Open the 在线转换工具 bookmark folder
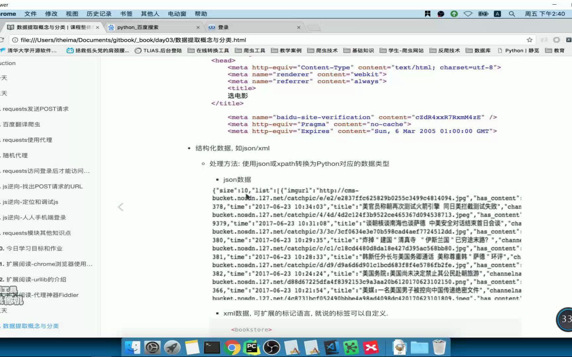Image resolution: width=572 pixels, height=357 pixels. click(x=209, y=51)
